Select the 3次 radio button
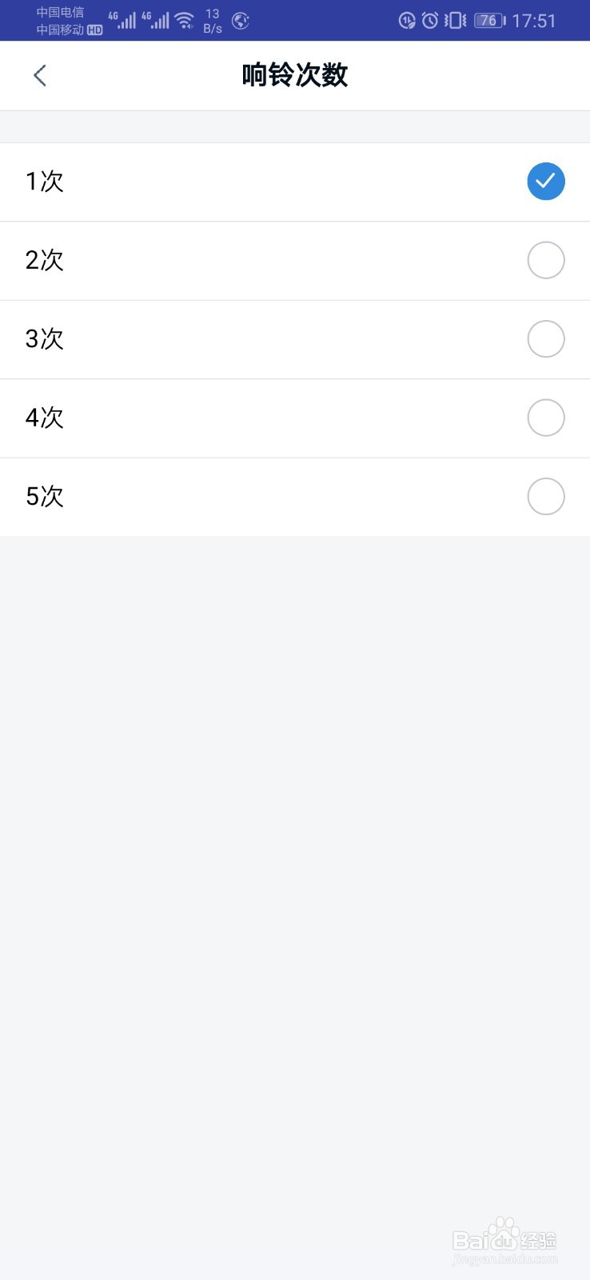Image resolution: width=590 pixels, height=1280 pixels. [x=546, y=338]
